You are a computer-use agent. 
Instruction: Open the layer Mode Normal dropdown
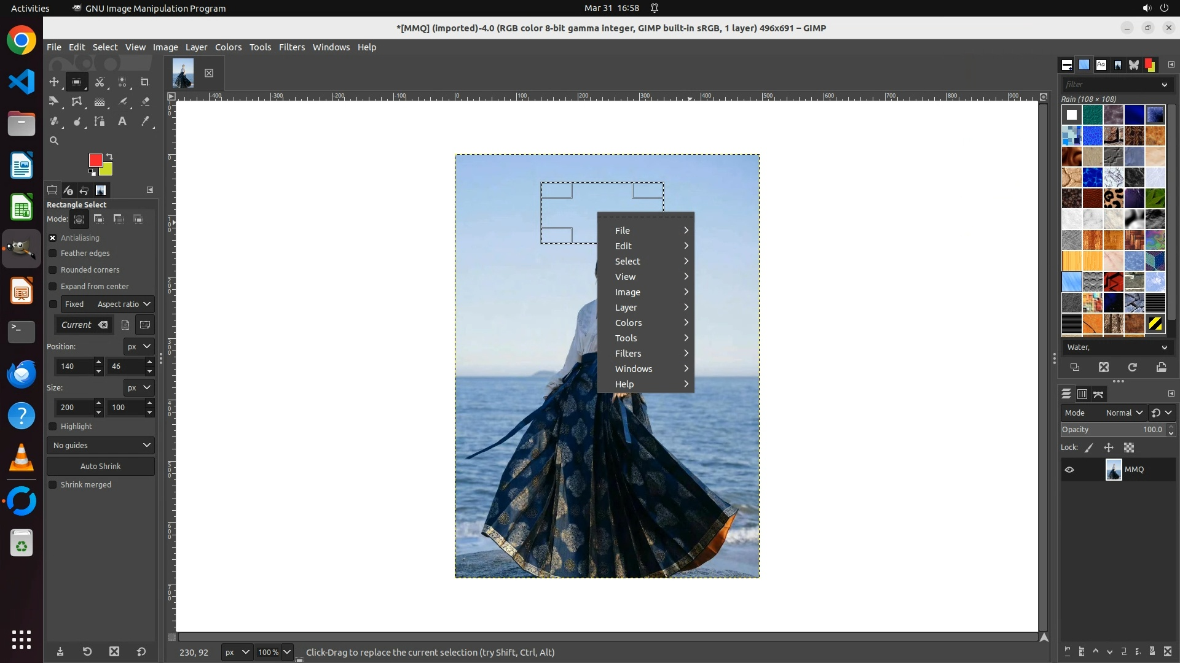click(x=1123, y=413)
